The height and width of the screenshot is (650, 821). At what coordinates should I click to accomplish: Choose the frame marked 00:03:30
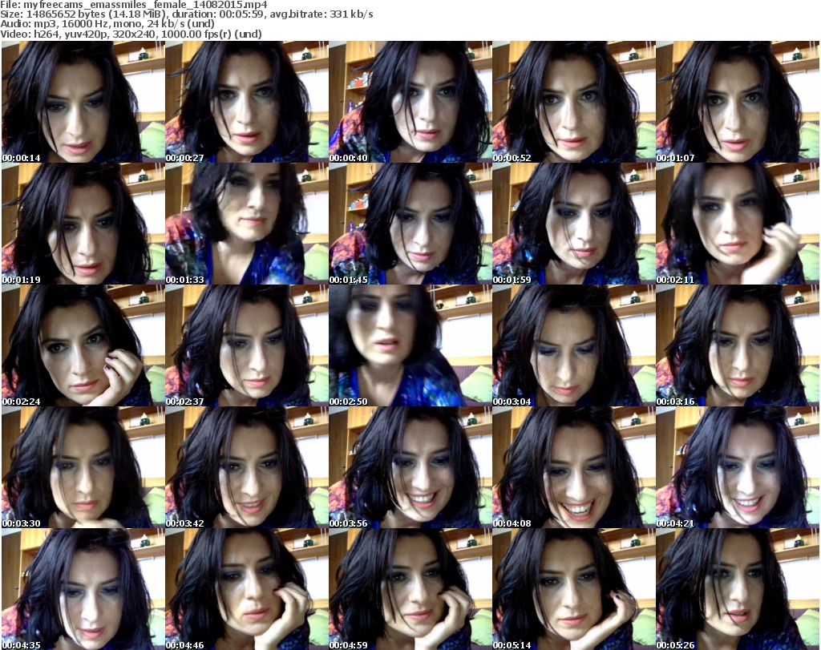pos(83,467)
